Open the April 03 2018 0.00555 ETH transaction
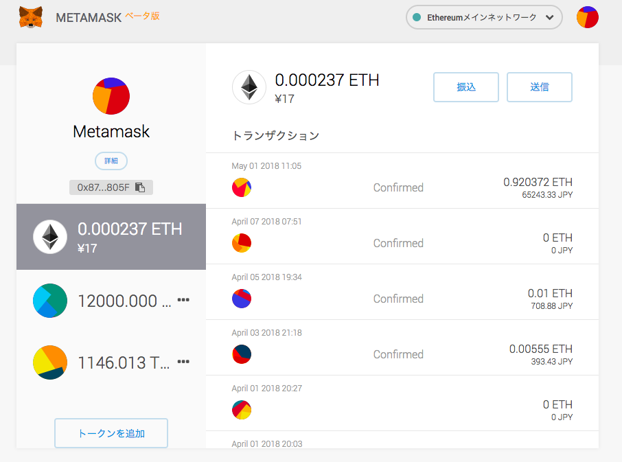The image size is (622, 462). coord(402,348)
